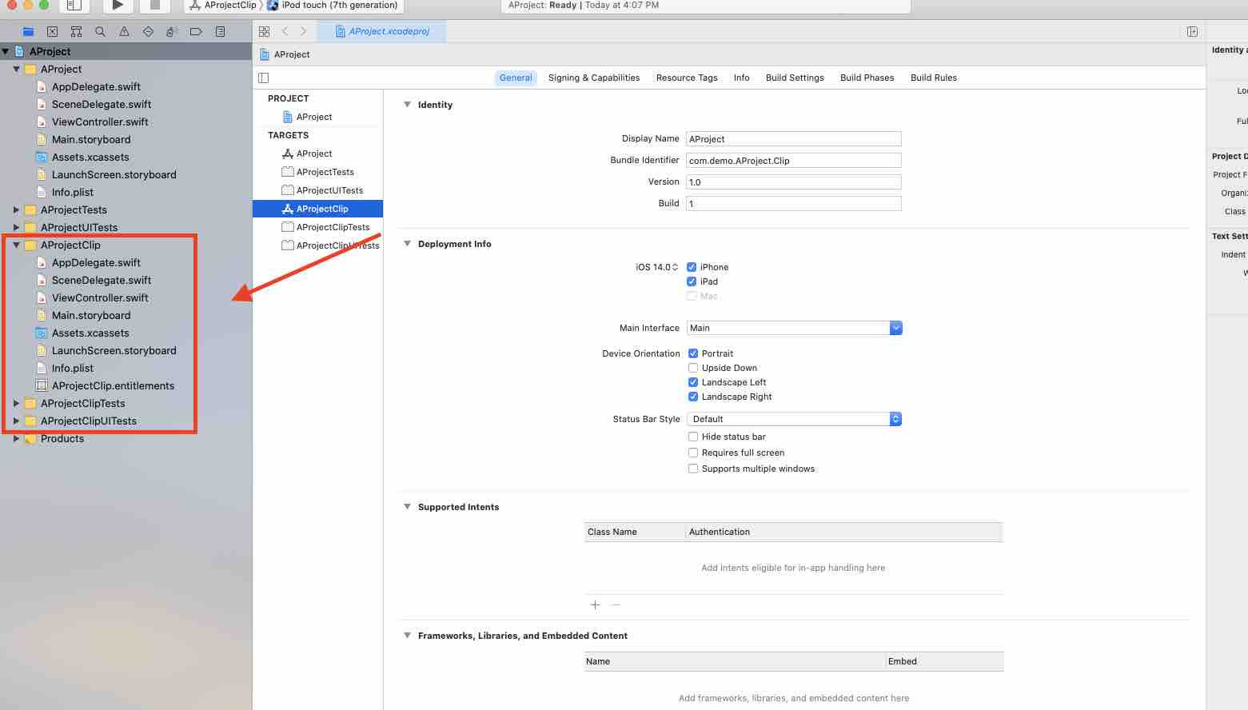This screenshot has width=1248, height=710.
Task: Toggle the Landscape Right checkbox
Action: pos(693,397)
